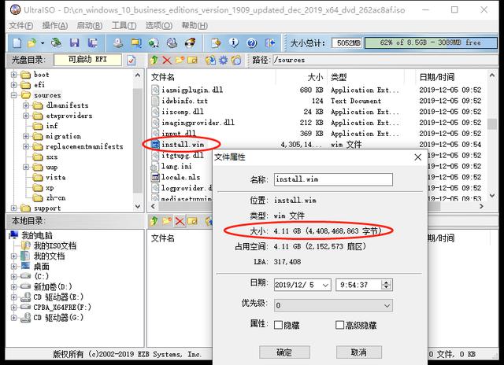Expand the support folder node

(13, 208)
